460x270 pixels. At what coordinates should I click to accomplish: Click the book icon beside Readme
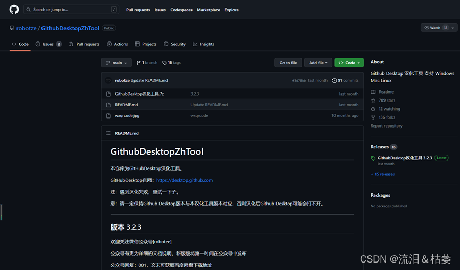[x=373, y=92]
